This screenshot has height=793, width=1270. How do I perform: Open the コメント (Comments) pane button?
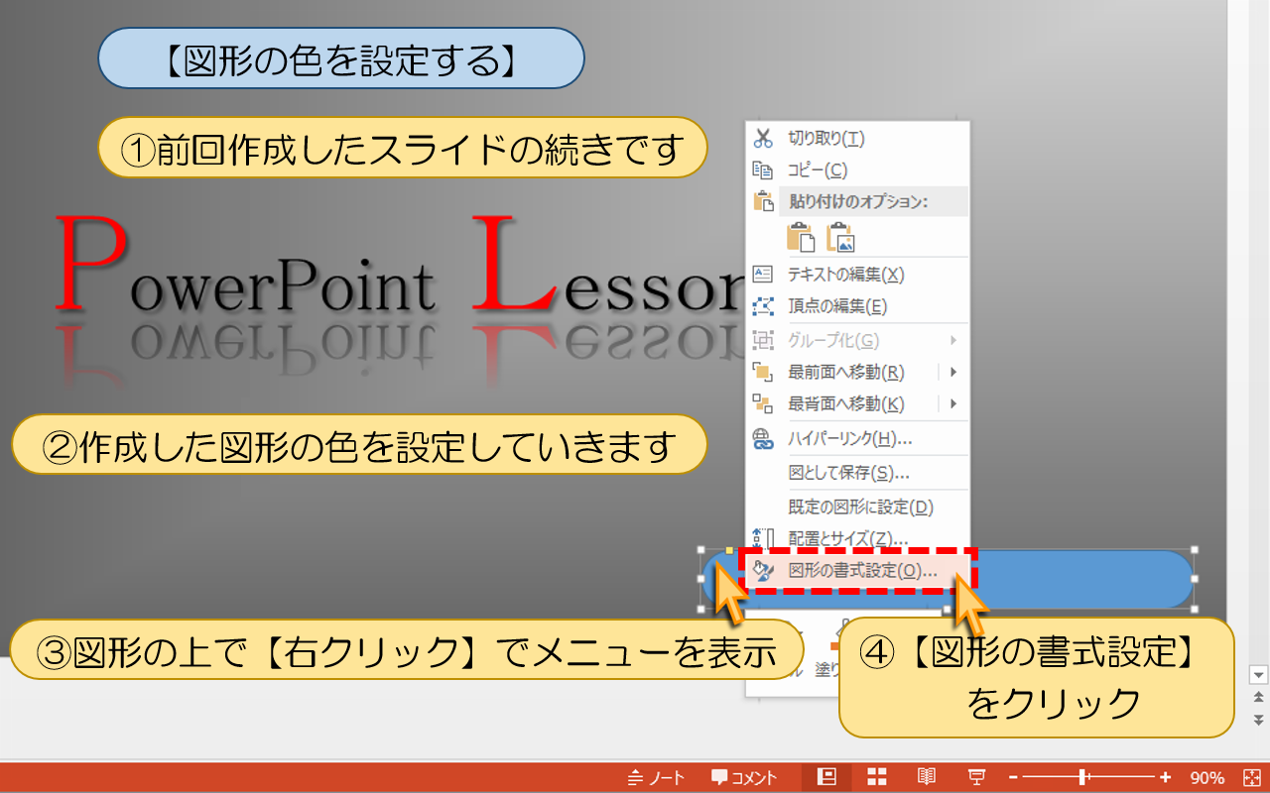click(x=745, y=778)
